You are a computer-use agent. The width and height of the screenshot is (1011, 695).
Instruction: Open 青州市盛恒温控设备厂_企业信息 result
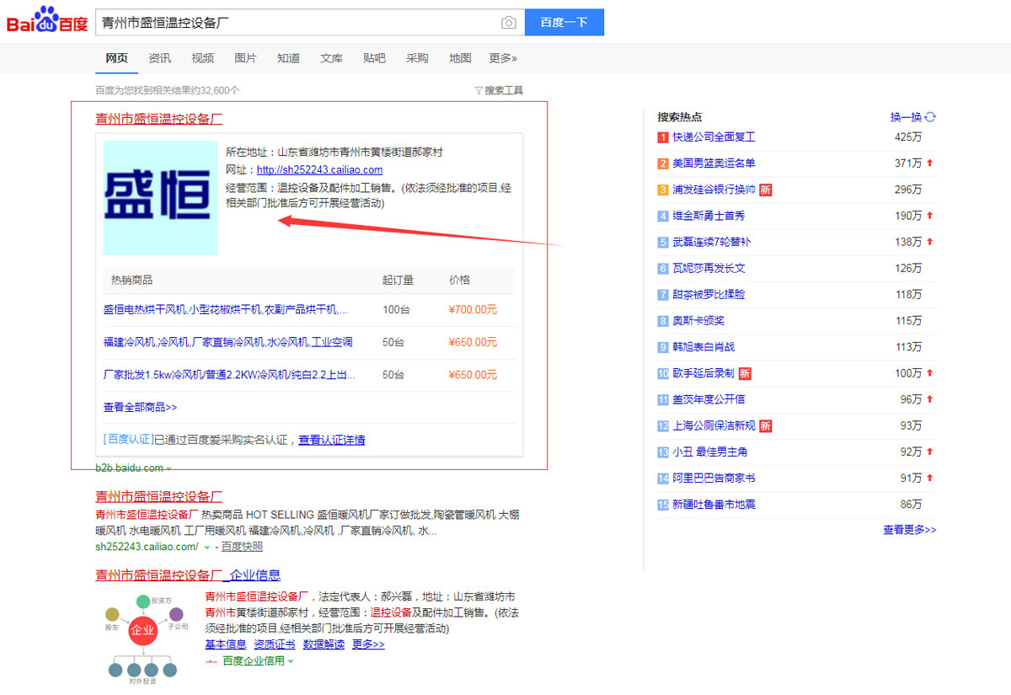tap(188, 575)
